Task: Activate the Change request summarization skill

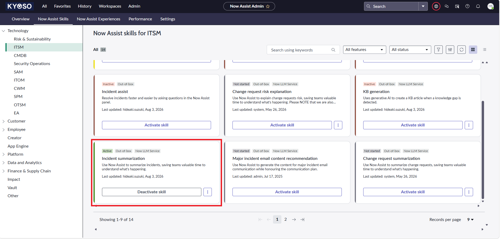Action: pos(413,192)
